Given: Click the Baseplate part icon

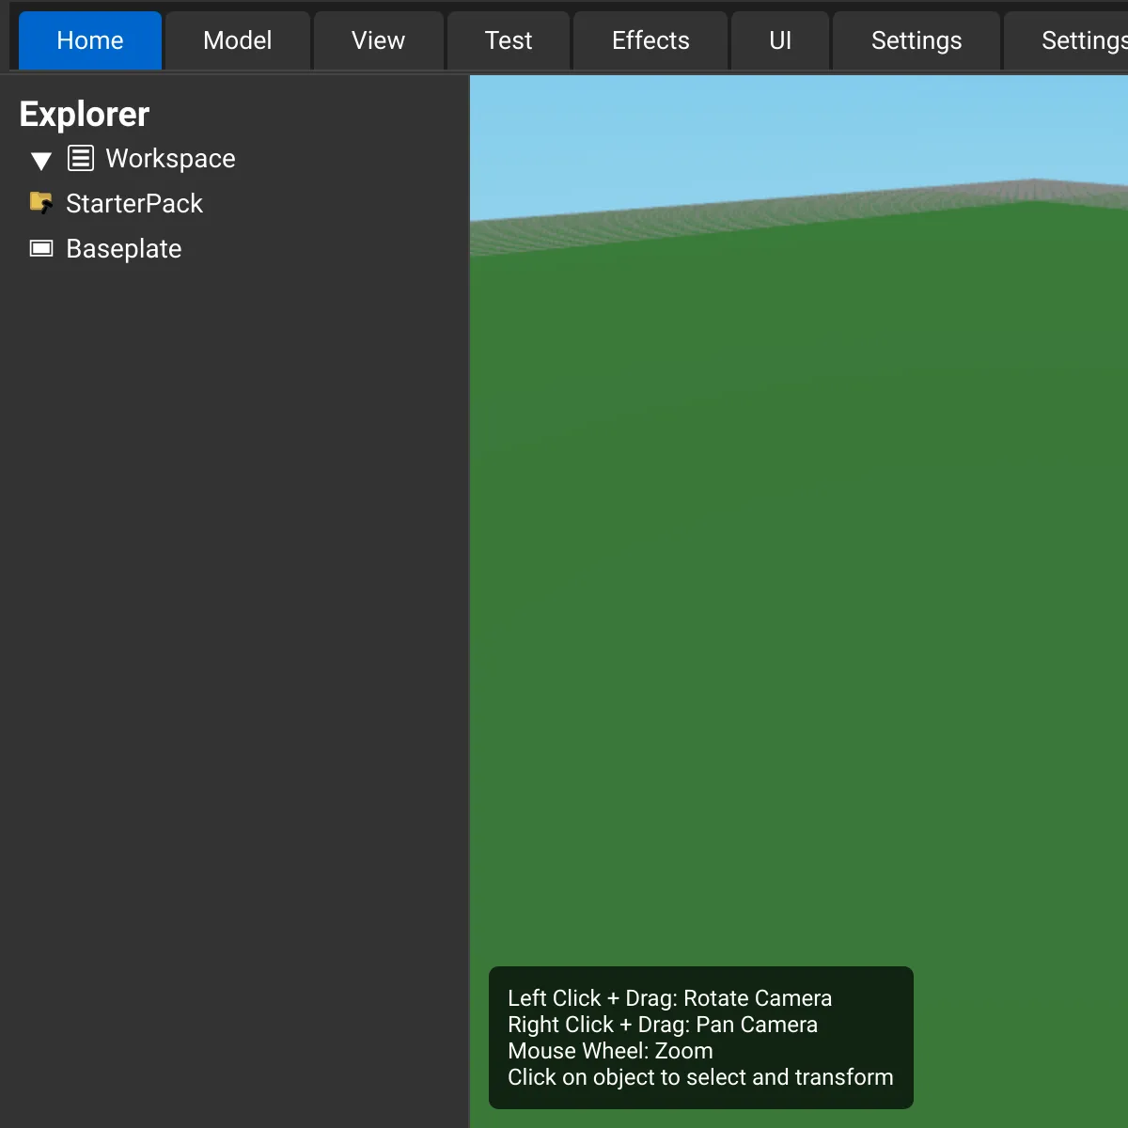Looking at the screenshot, I should coord(41,248).
